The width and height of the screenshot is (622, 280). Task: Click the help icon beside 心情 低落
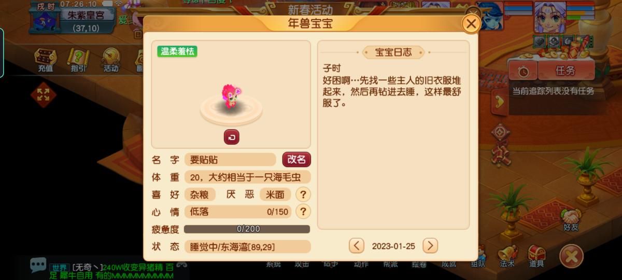303,212
